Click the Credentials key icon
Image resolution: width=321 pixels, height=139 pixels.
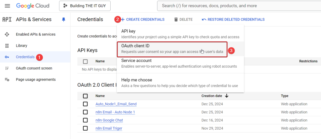[x=7, y=57]
